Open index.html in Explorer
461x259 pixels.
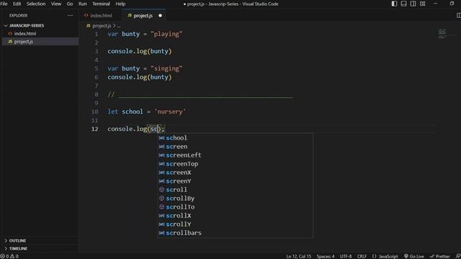[x=40, y=34]
